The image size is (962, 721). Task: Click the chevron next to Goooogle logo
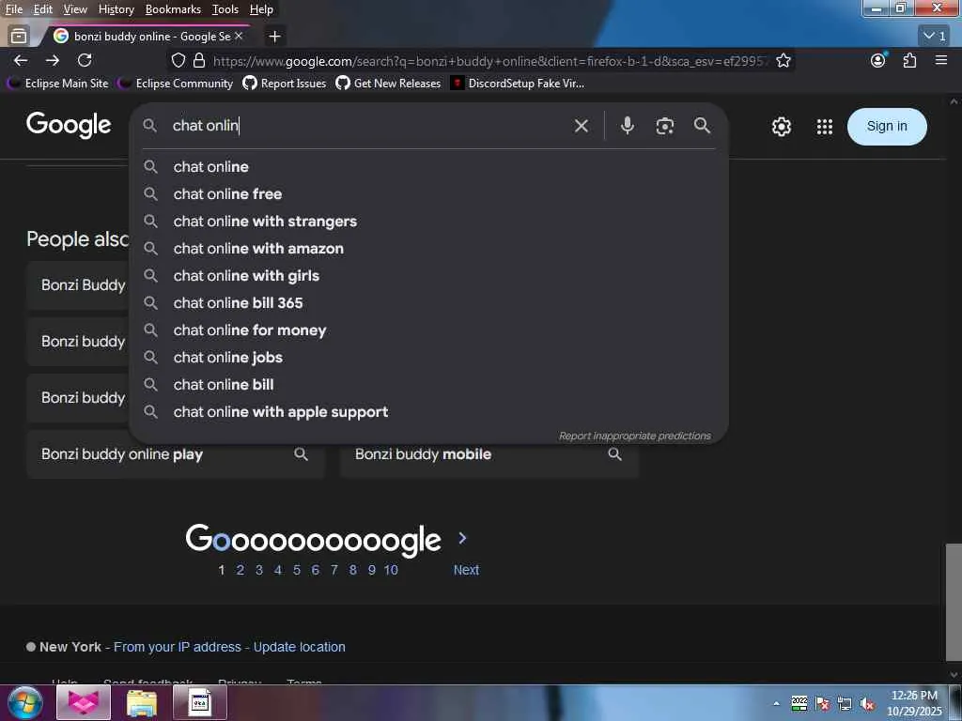(462, 538)
